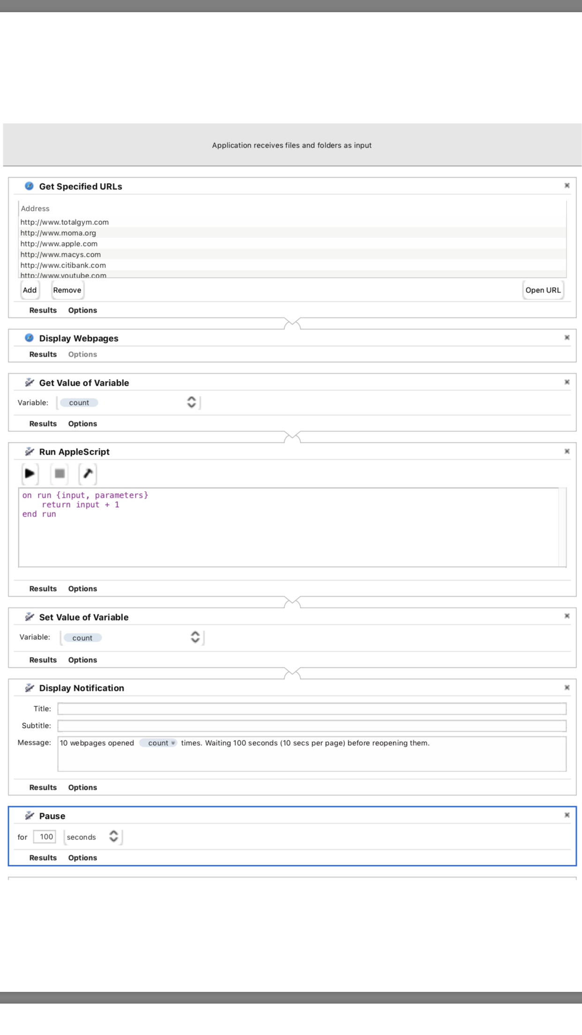Remove the Get Specified URLs action
Viewport: 582px width, 1035px height.
tap(567, 186)
